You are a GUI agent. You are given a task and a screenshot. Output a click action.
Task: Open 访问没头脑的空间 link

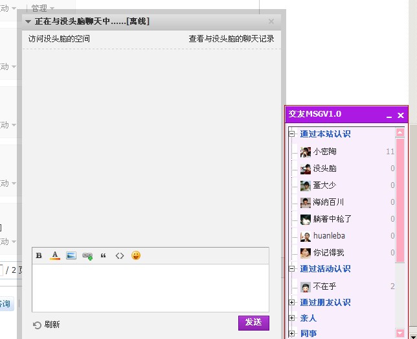click(59, 39)
